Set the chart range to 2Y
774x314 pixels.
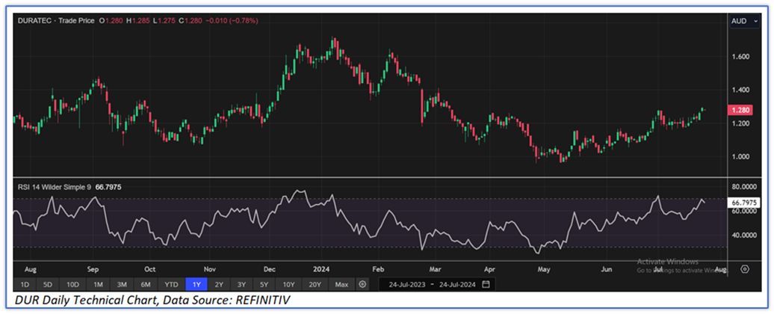[220, 284]
